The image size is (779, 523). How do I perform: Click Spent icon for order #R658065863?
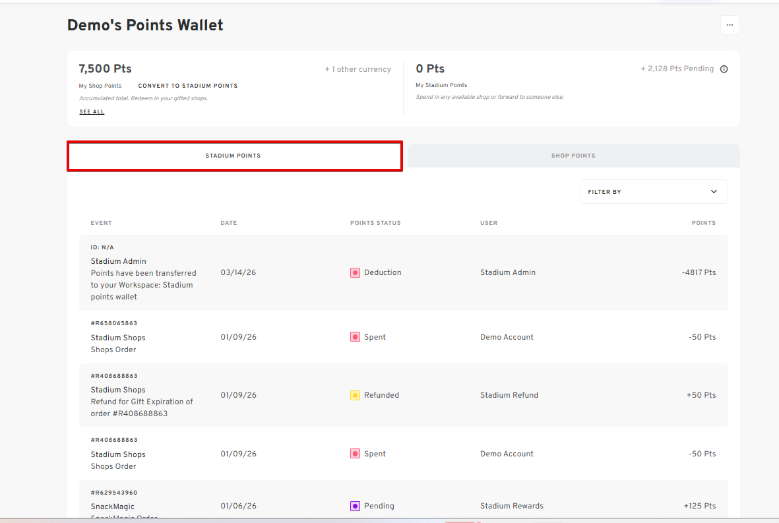pos(355,337)
